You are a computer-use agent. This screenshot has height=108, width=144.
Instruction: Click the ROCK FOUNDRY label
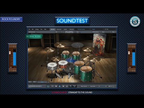click(11, 19)
